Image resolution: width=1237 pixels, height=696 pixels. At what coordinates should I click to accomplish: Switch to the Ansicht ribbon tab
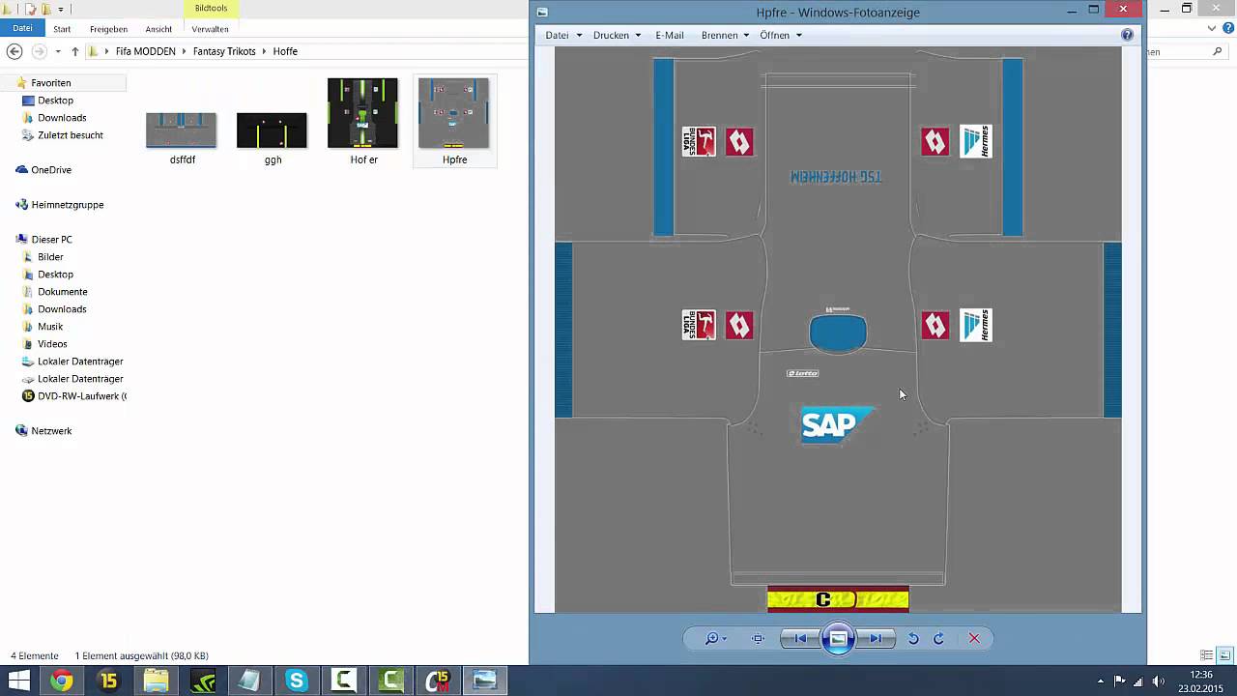coord(158,29)
